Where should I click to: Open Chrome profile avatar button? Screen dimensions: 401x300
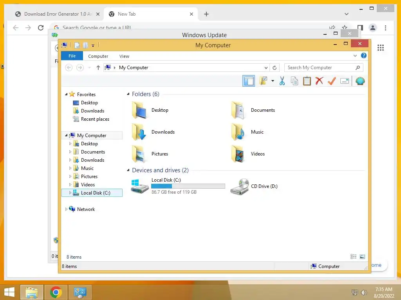point(373,28)
